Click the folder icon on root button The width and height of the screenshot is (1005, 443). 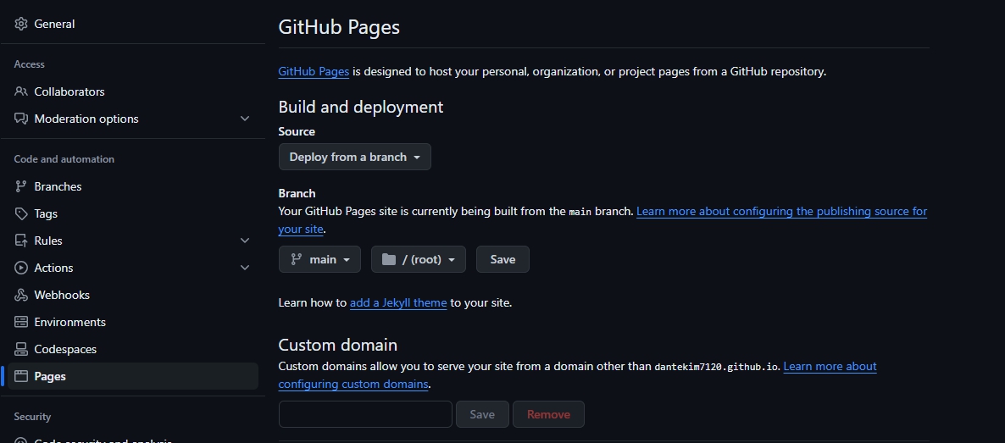point(388,259)
